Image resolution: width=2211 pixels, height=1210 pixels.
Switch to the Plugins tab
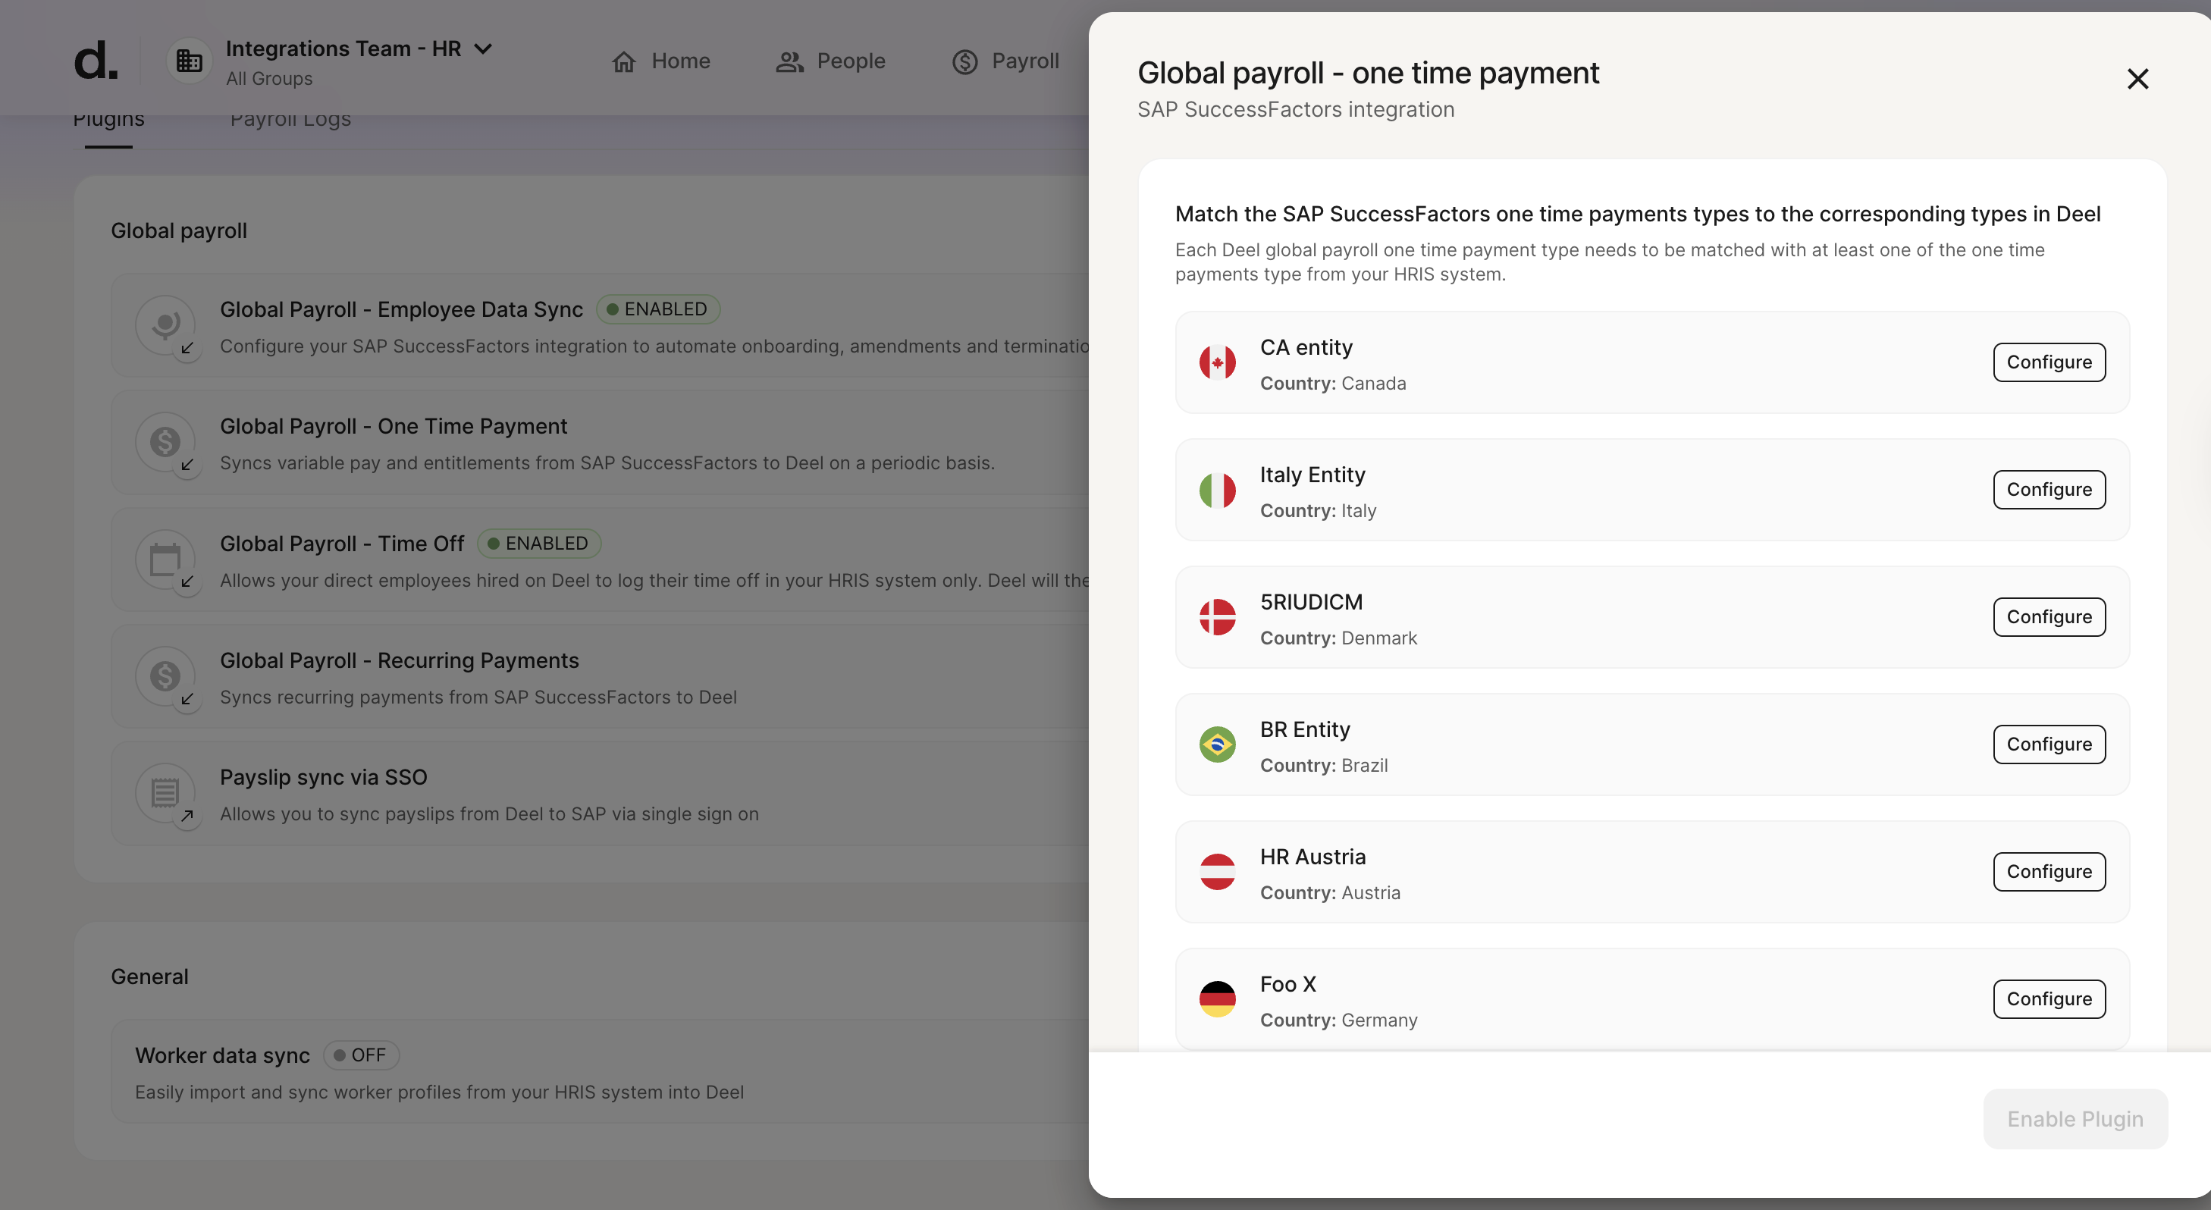click(x=109, y=120)
